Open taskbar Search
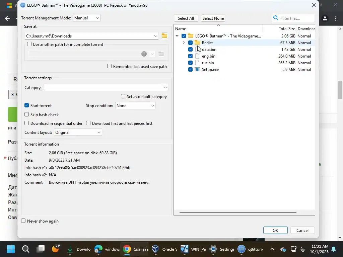 click(25, 249)
